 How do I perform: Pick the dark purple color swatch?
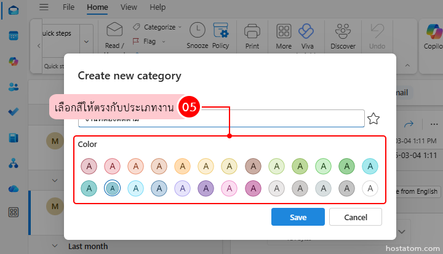coord(206,188)
